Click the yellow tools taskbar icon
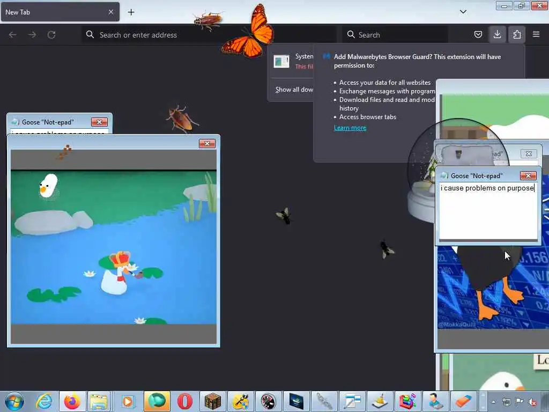549x412 pixels. point(241,401)
